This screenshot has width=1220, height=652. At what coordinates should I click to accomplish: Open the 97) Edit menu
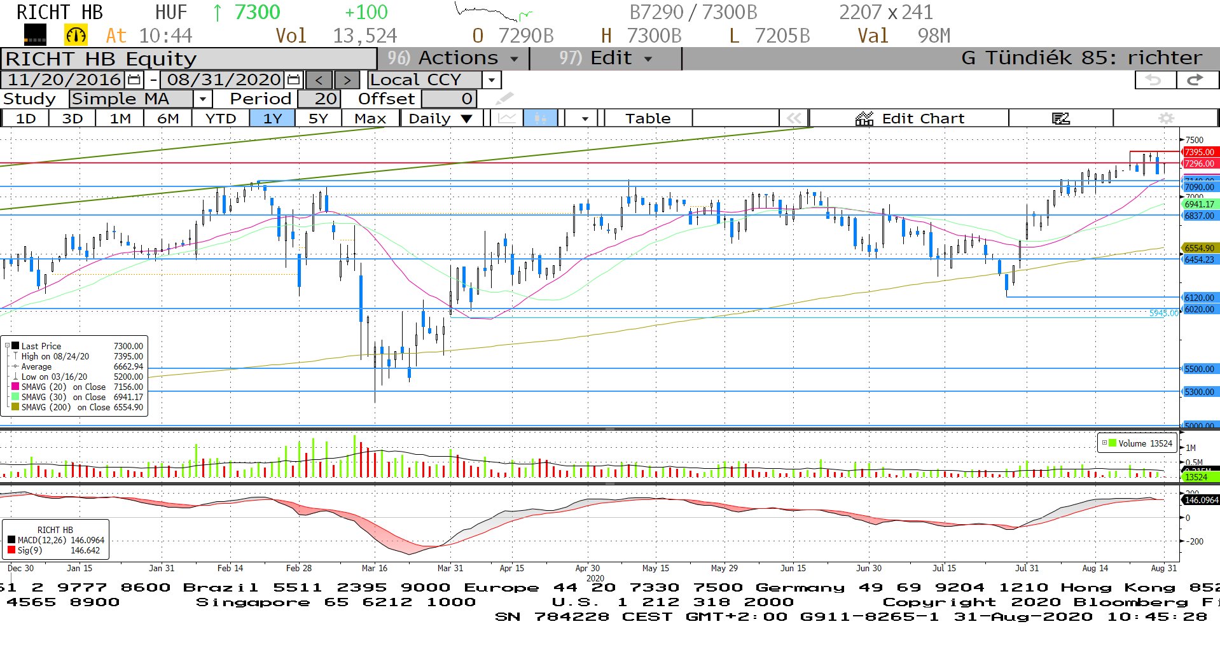605,58
